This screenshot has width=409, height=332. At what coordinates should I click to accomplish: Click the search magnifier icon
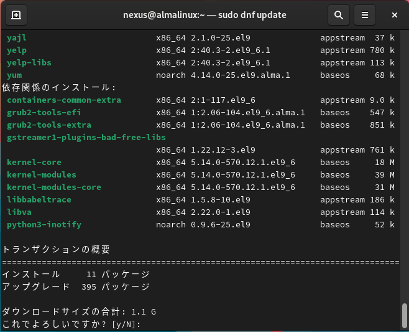[338, 15]
